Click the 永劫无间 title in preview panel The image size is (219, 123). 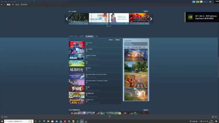pyautogui.click(x=128, y=40)
